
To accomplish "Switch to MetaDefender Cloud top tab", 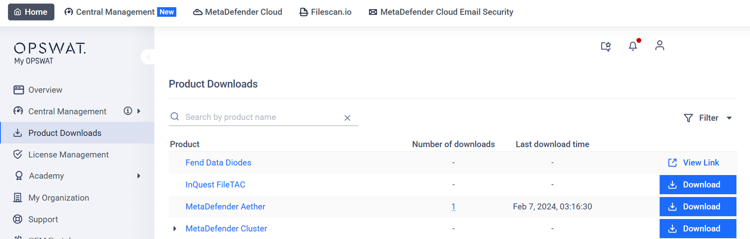I will tap(238, 12).
